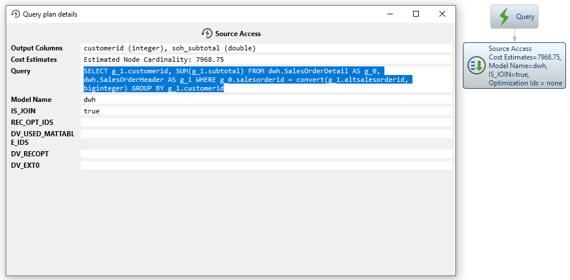Minimize the Query plan details window
The image size is (570, 280).
(x=390, y=14)
